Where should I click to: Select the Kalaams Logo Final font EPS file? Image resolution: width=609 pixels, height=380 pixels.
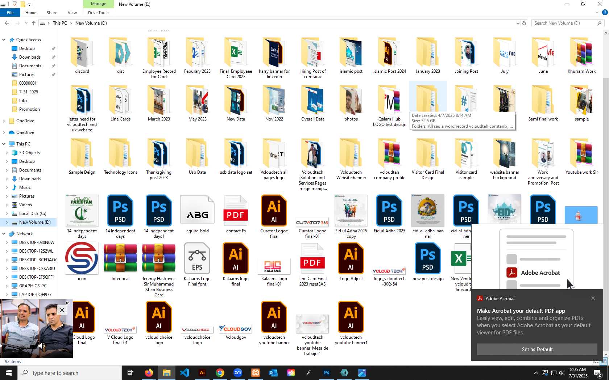tap(197, 264)
